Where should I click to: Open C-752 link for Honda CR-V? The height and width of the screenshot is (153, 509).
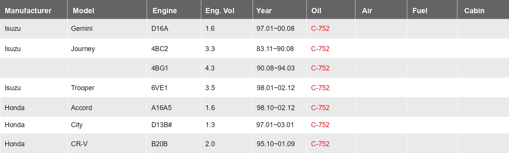(x=320, y=144)
